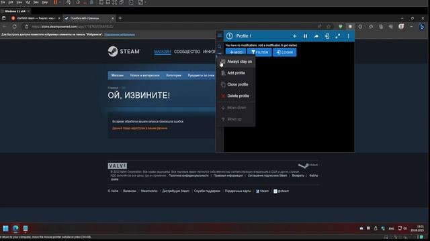430x241 pixels.
Task: Open the Служба поддержки footer link
Action: click(207, 191)
